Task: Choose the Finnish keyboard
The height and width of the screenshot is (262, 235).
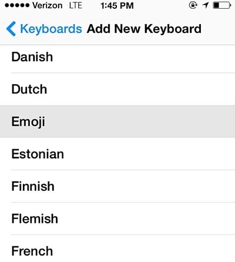Action: (x=117, y=186)
